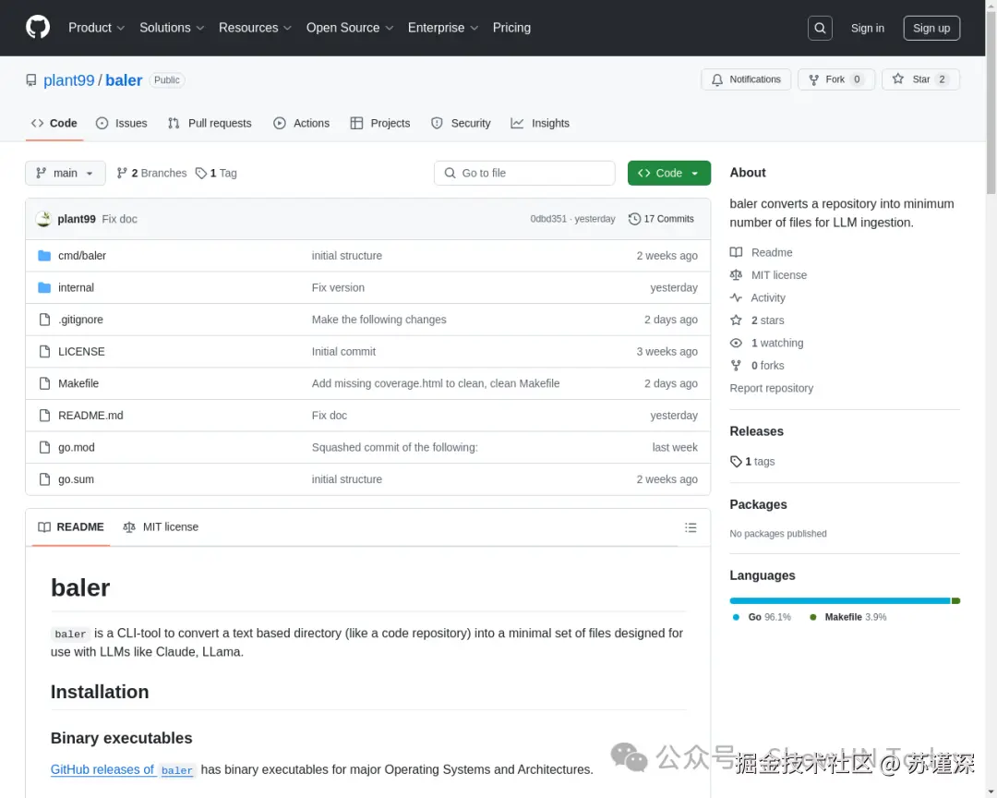Select the README tab in file viewer

tap(70, 526)
